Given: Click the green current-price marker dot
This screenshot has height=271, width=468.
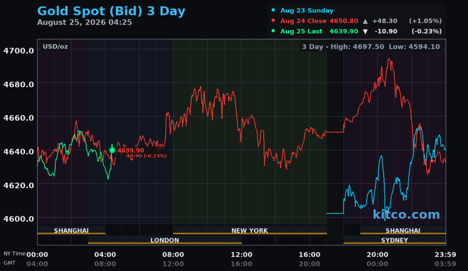Looking at the screenshot, I should (x=112, y=150).
